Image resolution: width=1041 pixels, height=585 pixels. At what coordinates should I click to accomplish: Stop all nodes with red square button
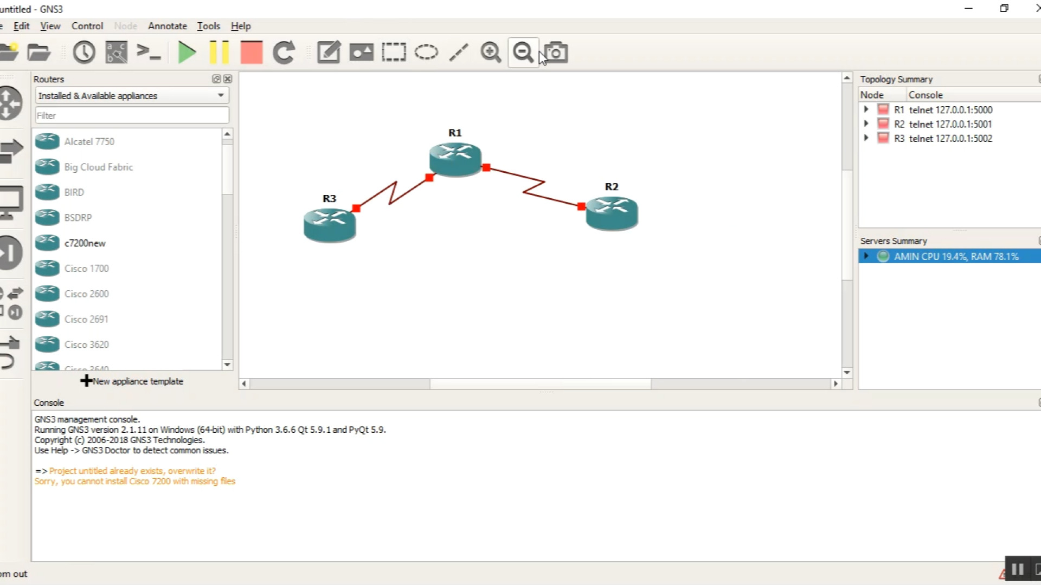point(252,53)
